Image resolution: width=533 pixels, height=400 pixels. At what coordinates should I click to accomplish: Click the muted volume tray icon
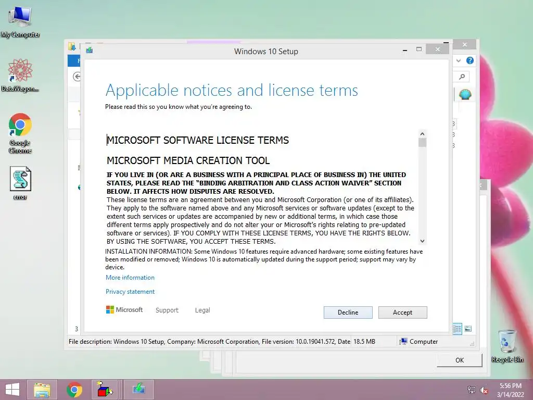coord(484,390)
